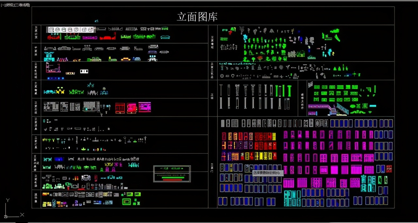Viewport: 418px width, 223px height.
Task: Click the X marker of the UCS icon
Action: coord(22,215)
